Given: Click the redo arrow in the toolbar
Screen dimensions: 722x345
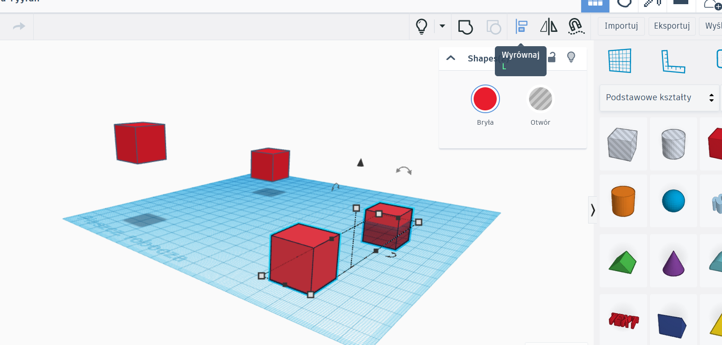Looking at the screenshot, I should tap(19, 26).
